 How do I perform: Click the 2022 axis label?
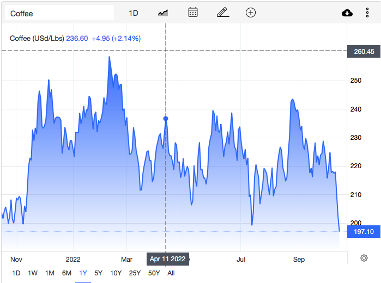pyautogui.click(x=73, y=260)
